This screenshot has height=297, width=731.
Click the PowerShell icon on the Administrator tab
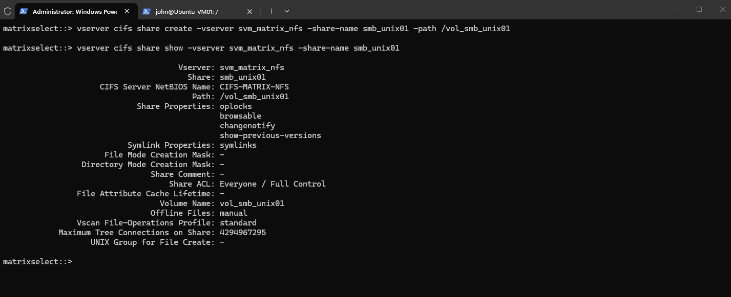24,11
